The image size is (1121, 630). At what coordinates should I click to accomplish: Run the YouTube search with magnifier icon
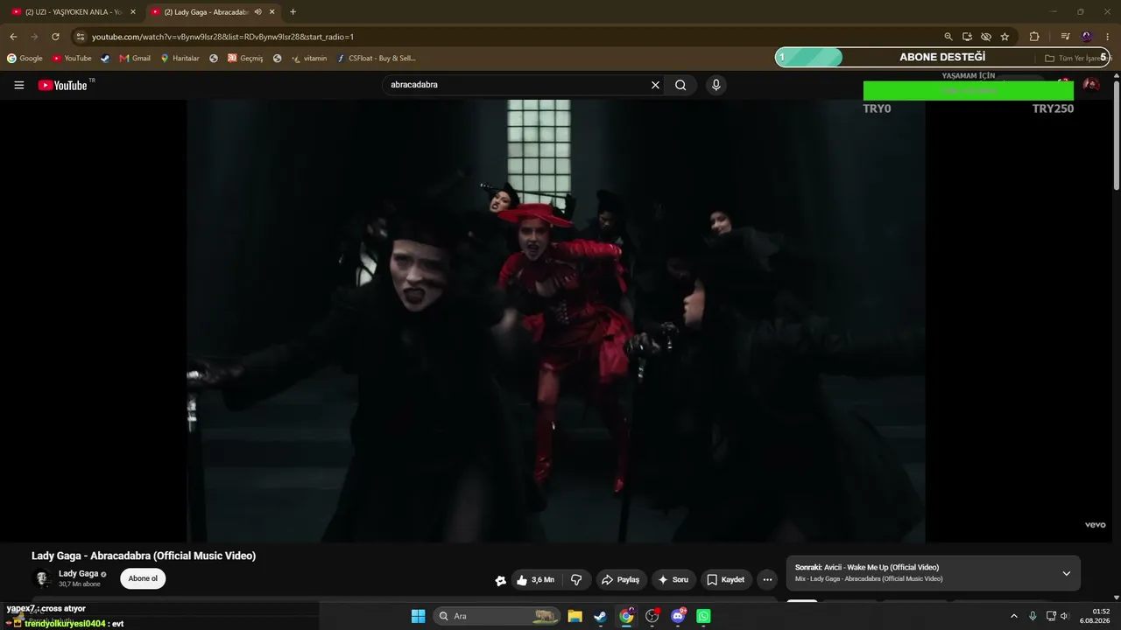pyautogui.click(x=680, y=85)
